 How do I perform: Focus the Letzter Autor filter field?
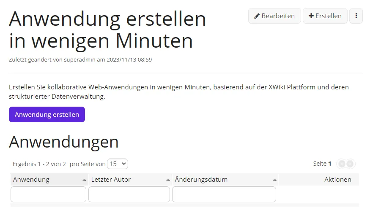(x=129, y=194)
